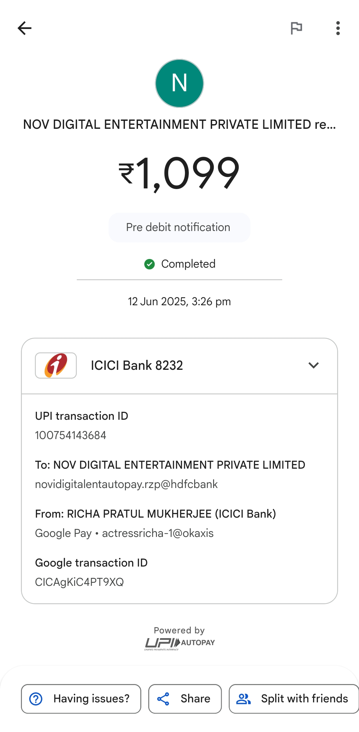Expand the ICICI Bank 8232 chevron
The image size is (359, 732).
313,366
